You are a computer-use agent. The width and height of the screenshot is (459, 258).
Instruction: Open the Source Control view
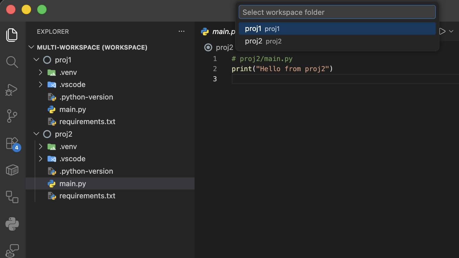pyautogui.click(x=12, y=116)
